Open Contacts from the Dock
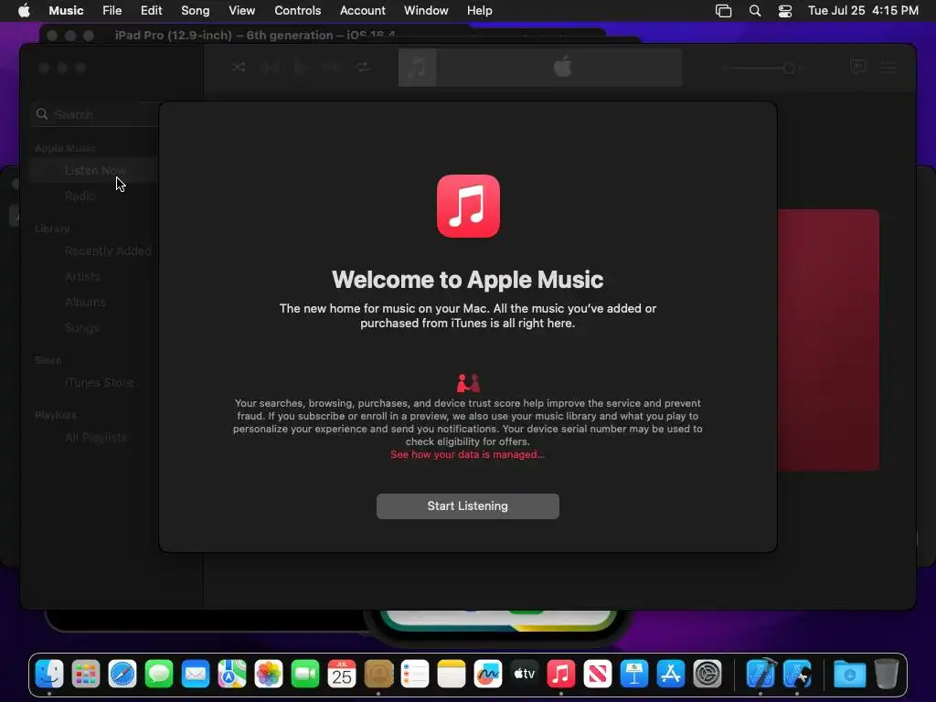Screen dimensions: 936x702 [x=378, y=675]
